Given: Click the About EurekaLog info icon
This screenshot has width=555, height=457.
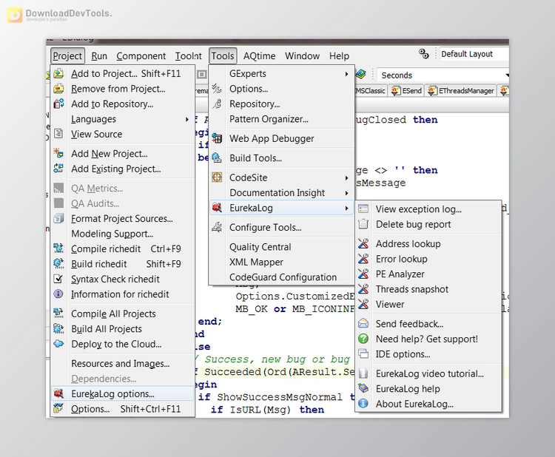Looking at the screenshot, I should (363, 404).
